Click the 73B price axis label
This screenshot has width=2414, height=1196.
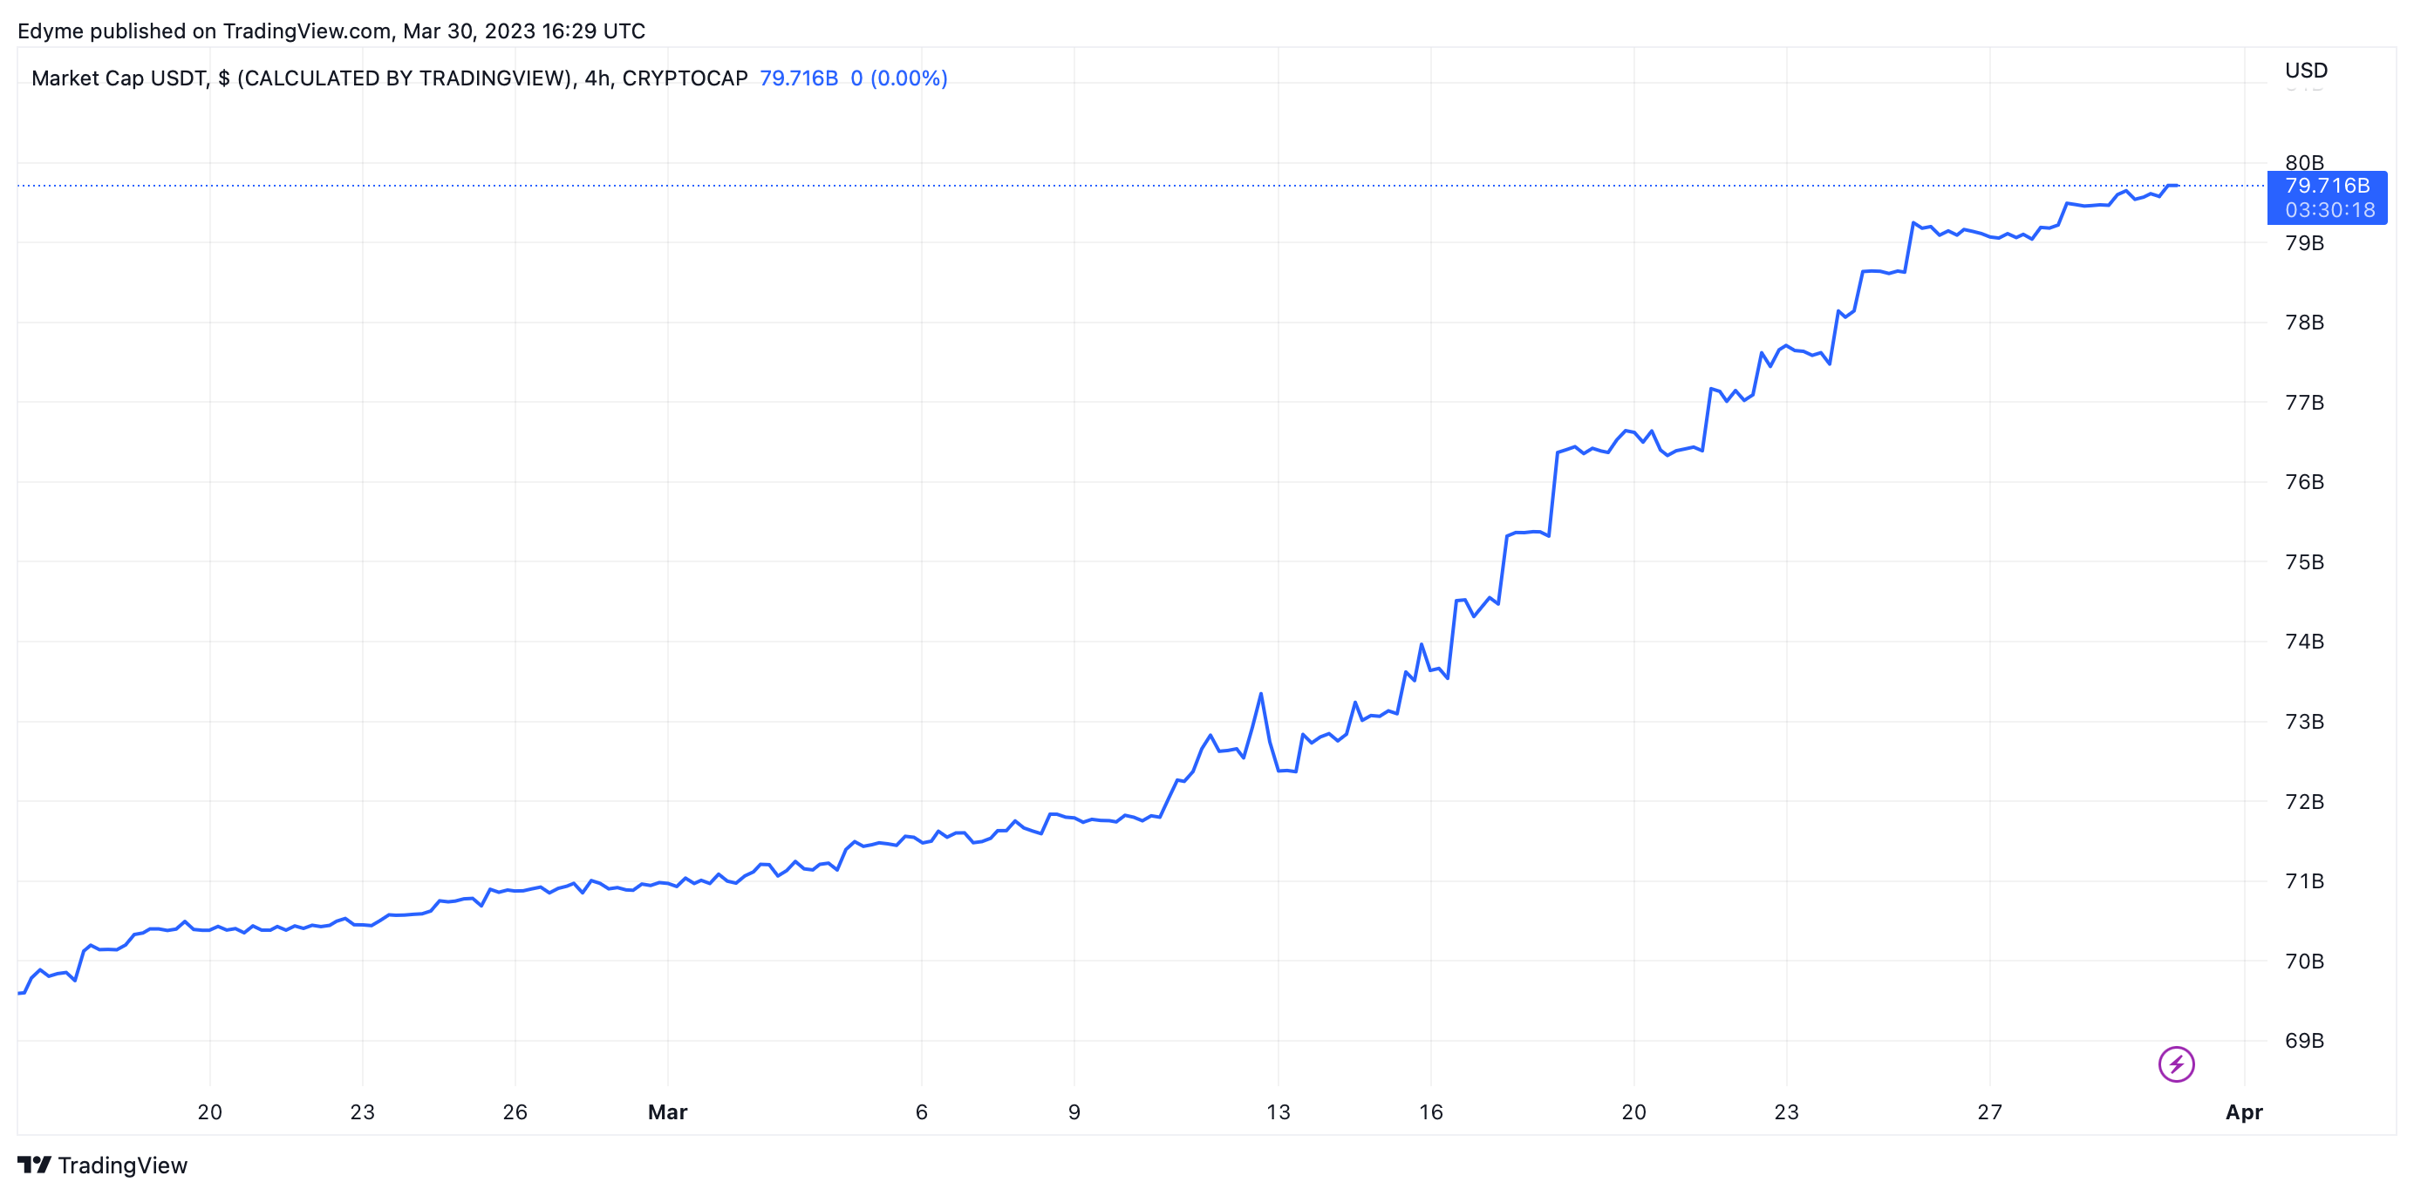2304,721
